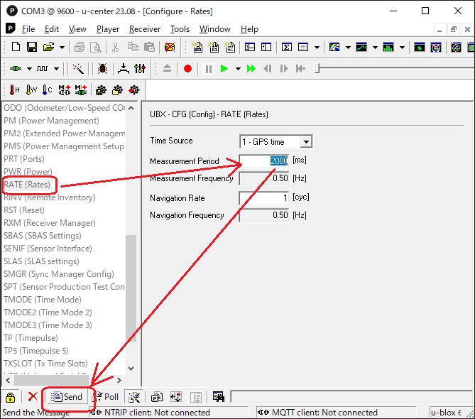The width and height of the screenshot is (475, 419).
Task: Select RATE (Rates) in the list
Action: [x=27, y=185]
